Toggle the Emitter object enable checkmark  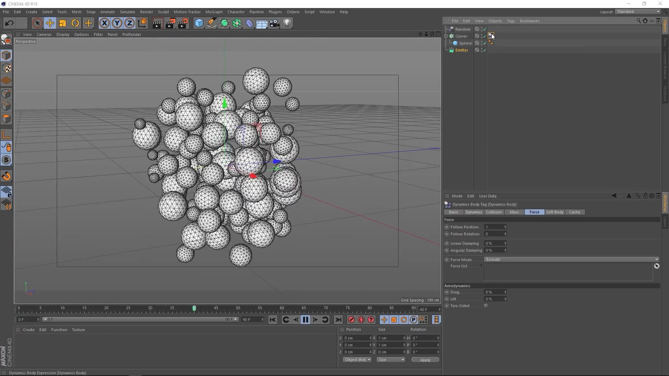coord(485,50)
